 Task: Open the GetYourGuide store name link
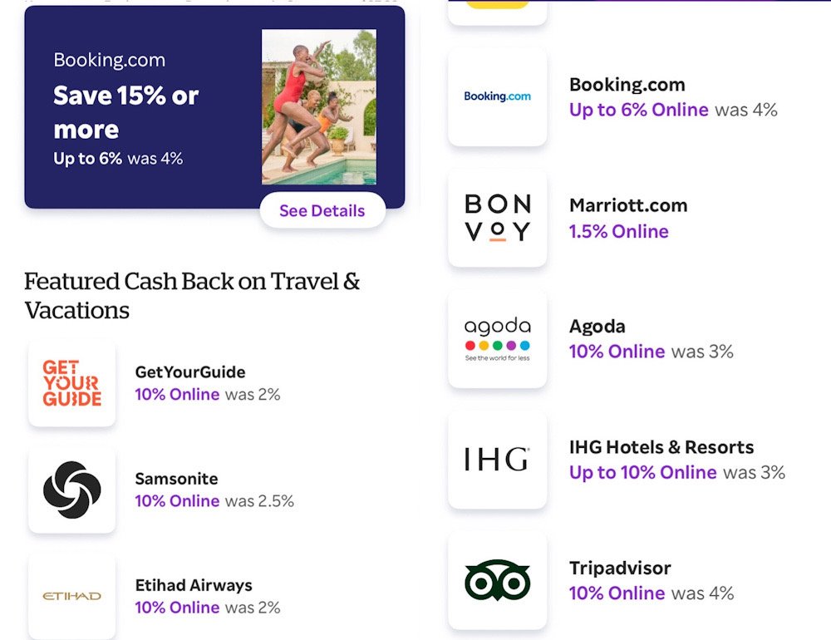190,372
